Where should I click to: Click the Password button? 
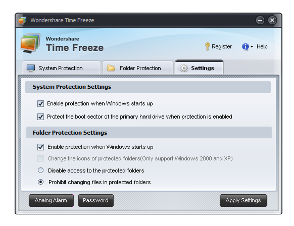96,200
